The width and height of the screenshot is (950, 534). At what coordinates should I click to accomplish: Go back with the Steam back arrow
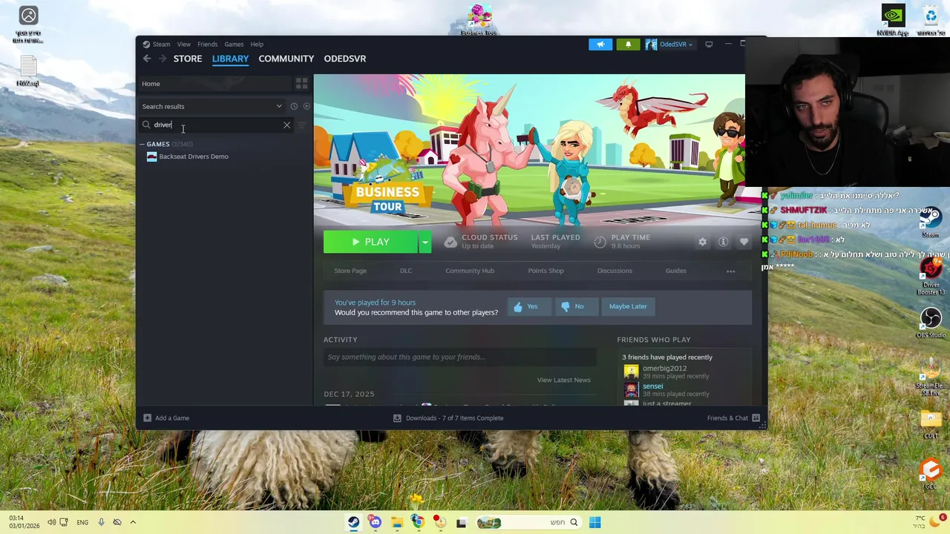147,59
